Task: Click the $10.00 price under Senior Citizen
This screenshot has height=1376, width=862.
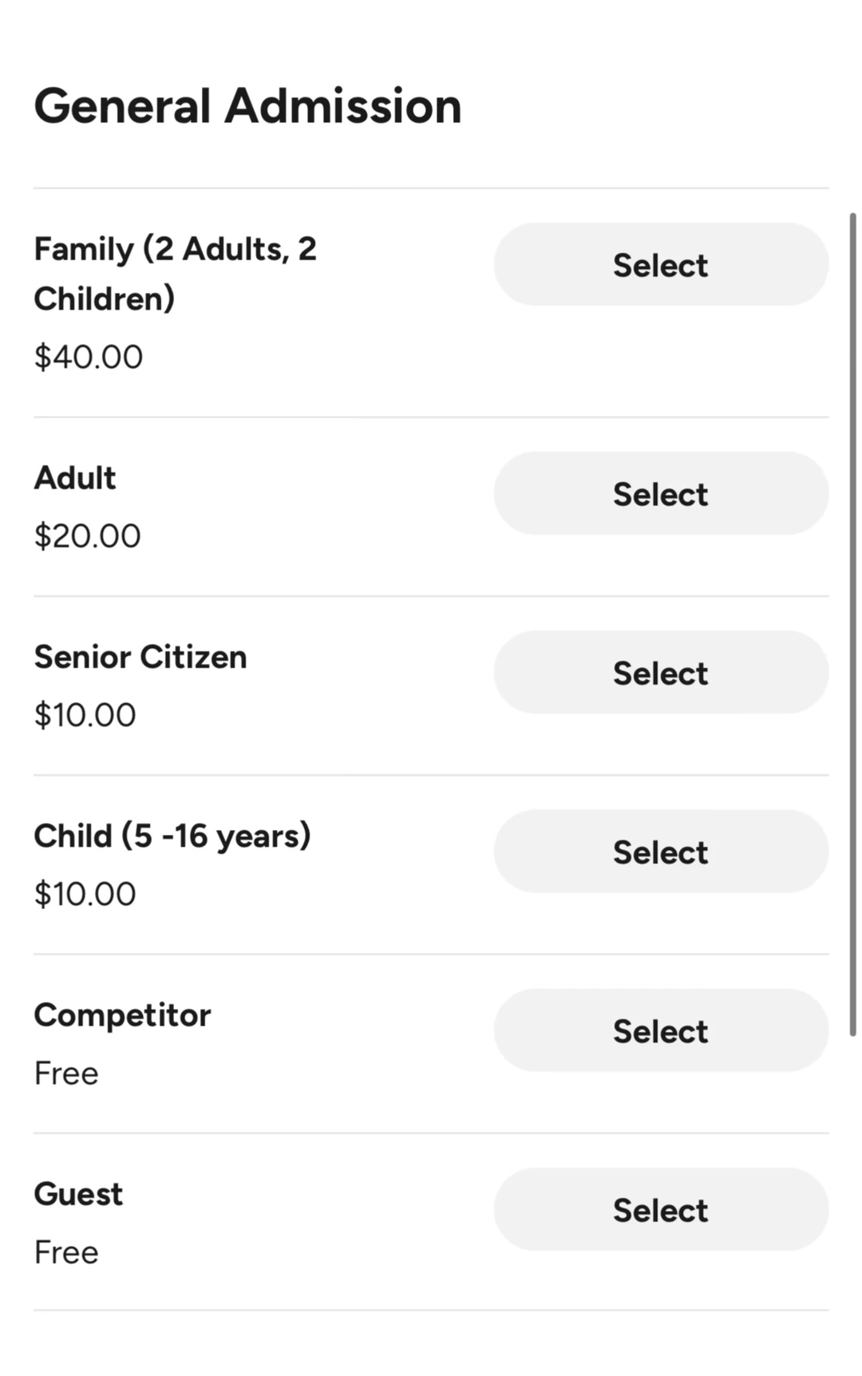Action: [x=85, y=714]
